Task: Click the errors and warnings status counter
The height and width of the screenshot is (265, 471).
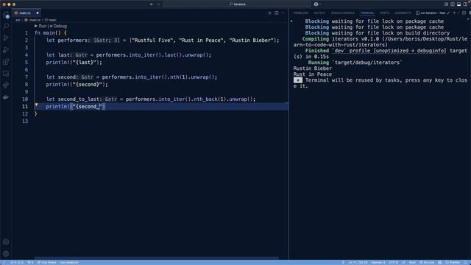Action: [17, 262]
